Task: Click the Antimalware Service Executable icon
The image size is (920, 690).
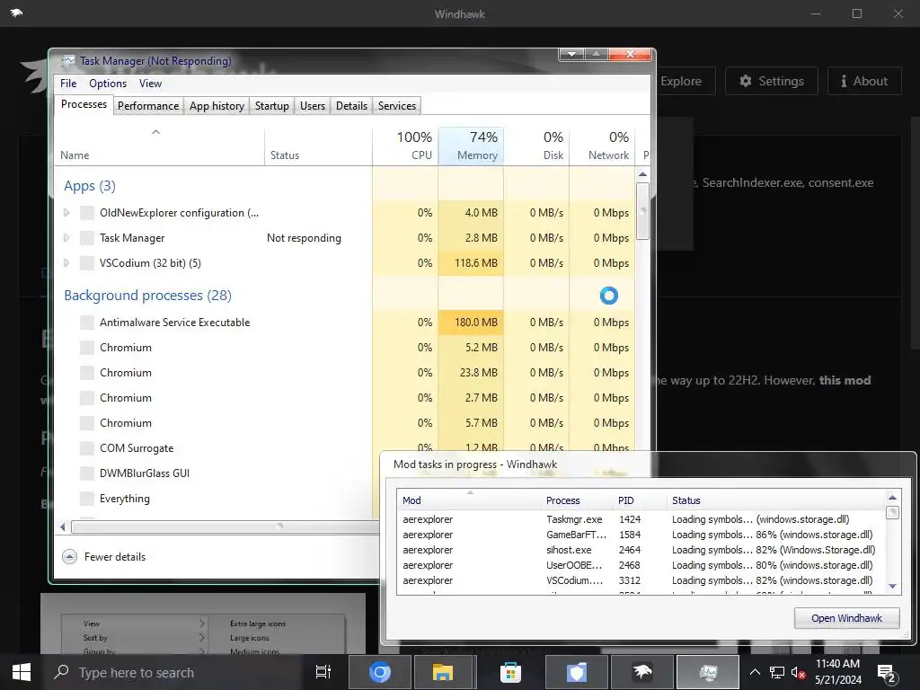Action: (87, 323)
